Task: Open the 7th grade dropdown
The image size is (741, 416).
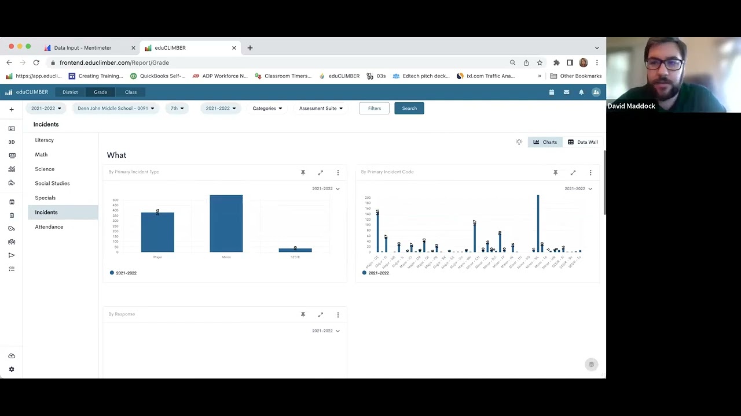Action: 177,108
